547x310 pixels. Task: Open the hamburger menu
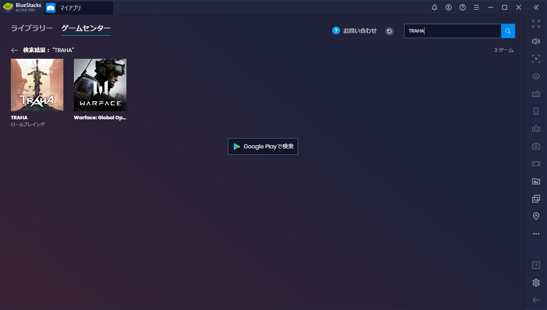476,7
